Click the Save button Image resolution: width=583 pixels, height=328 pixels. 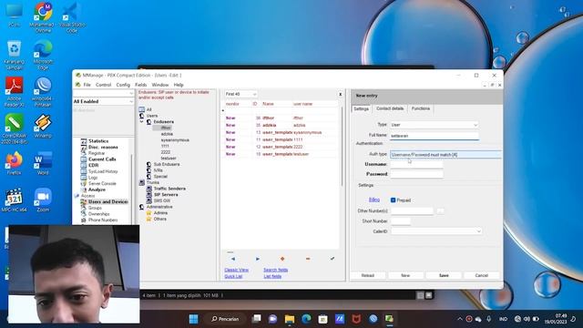click(444, 275)
